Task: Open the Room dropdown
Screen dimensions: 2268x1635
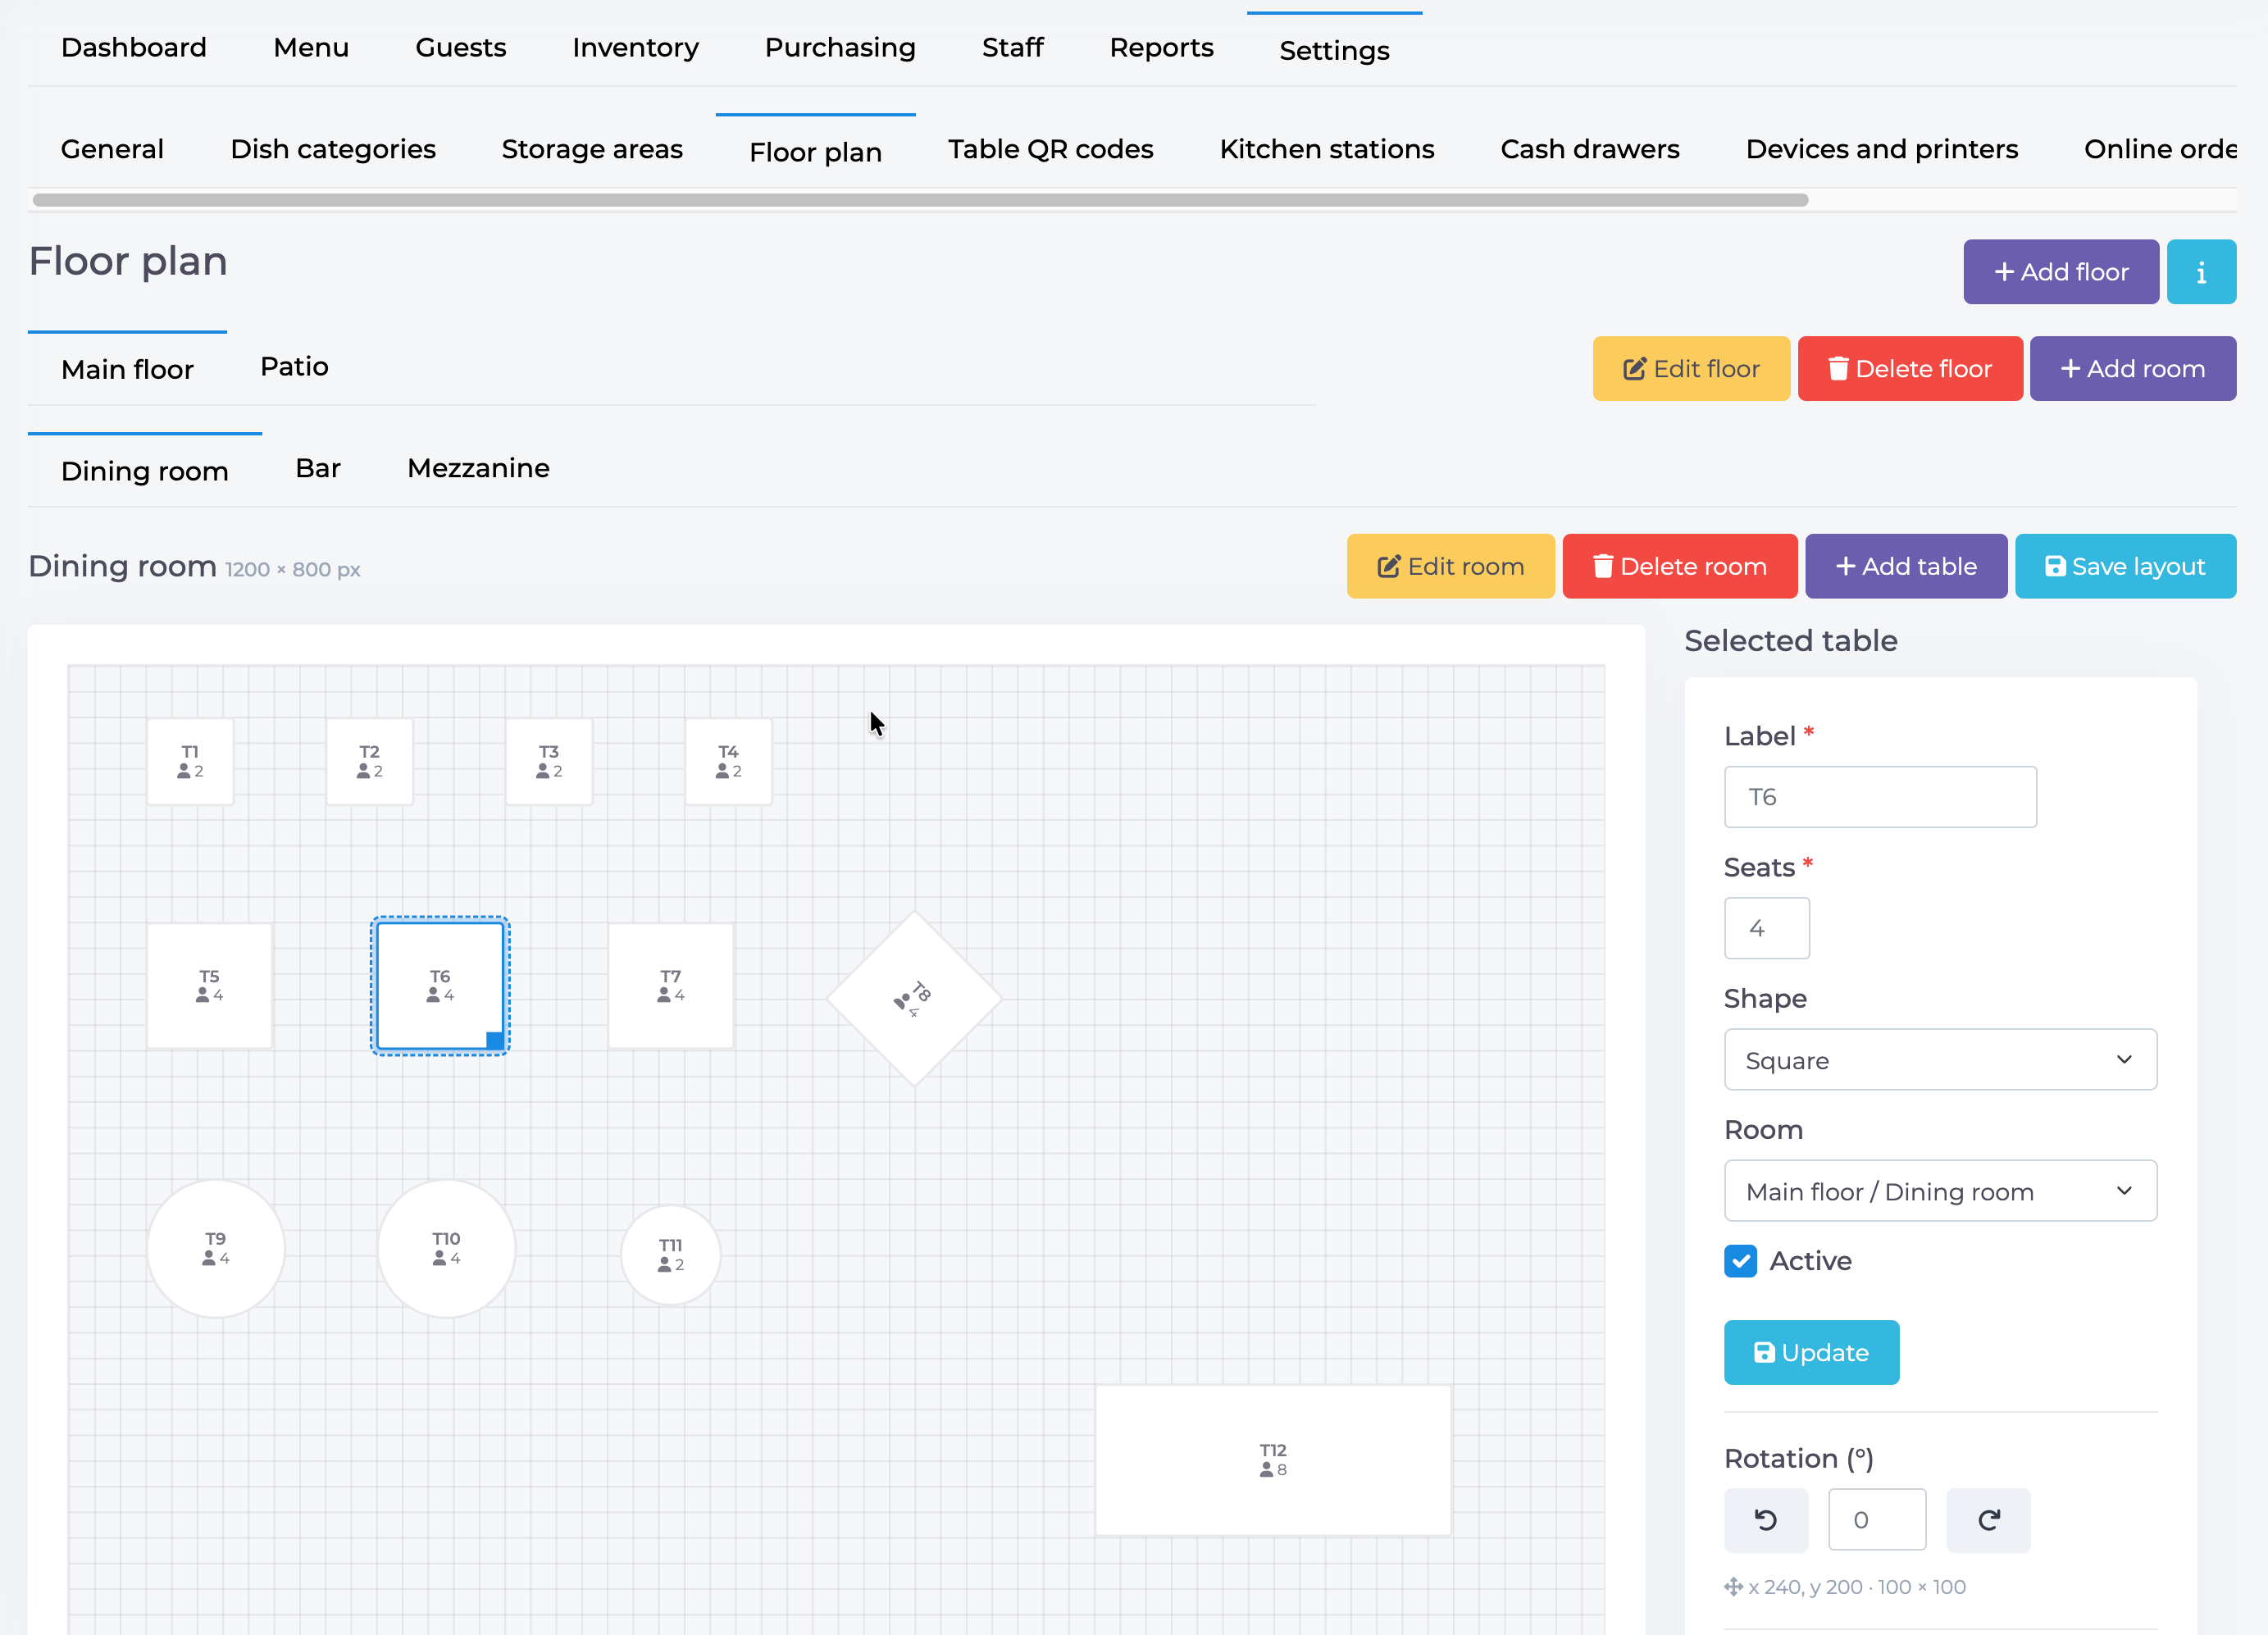Action: point(1940,1191)
